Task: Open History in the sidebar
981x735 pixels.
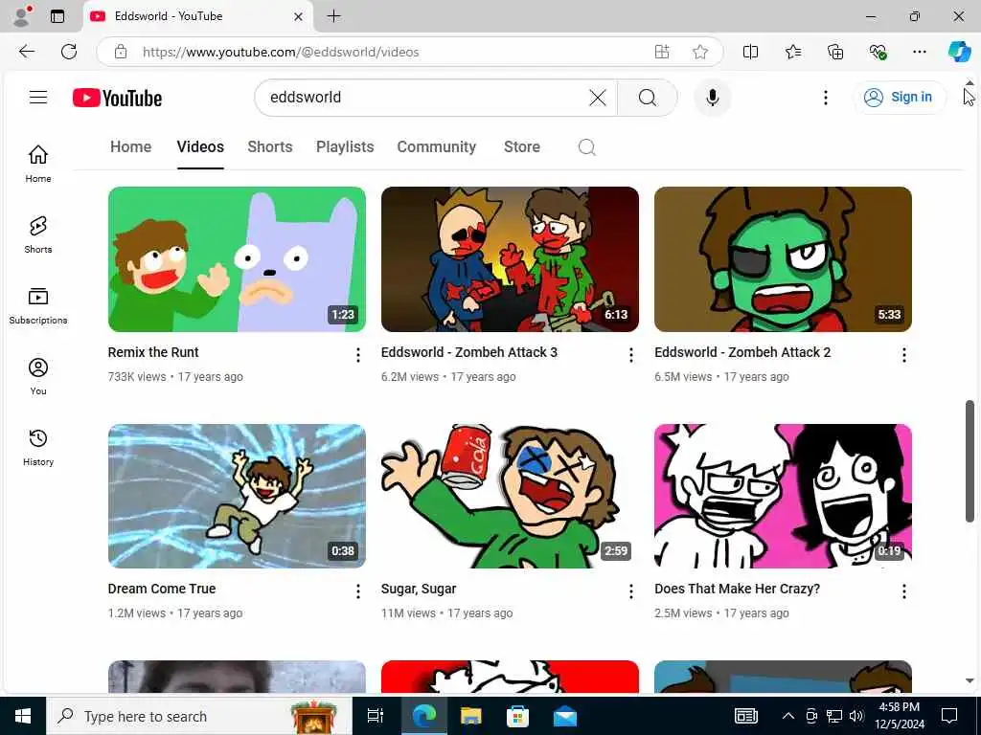Action: click(x=38, y=447)
